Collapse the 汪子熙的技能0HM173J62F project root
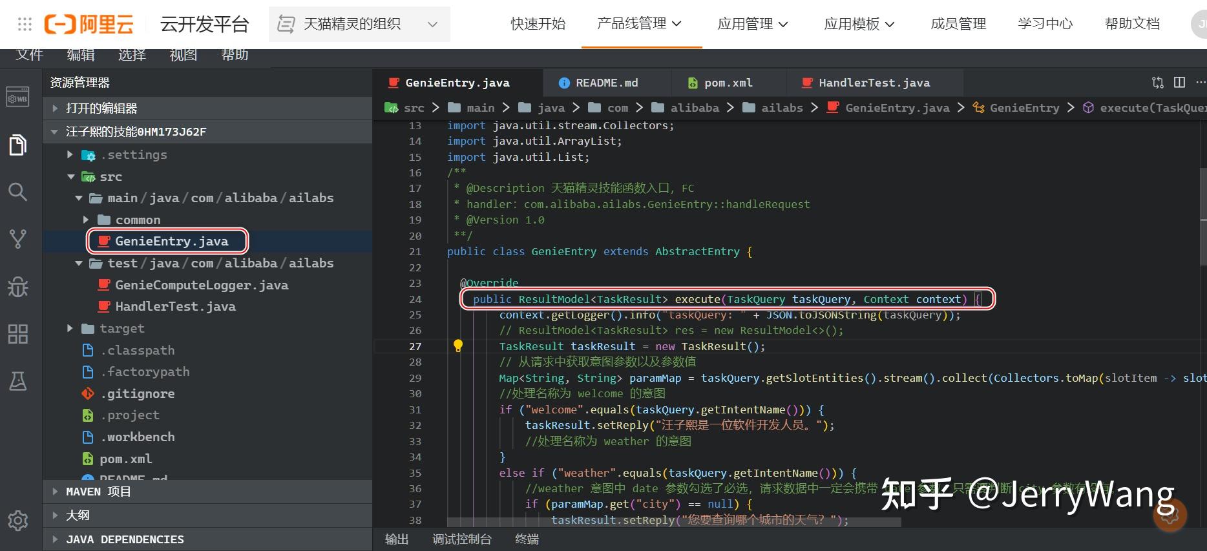Screen dimensions: 1207x551 coord(207,131)
